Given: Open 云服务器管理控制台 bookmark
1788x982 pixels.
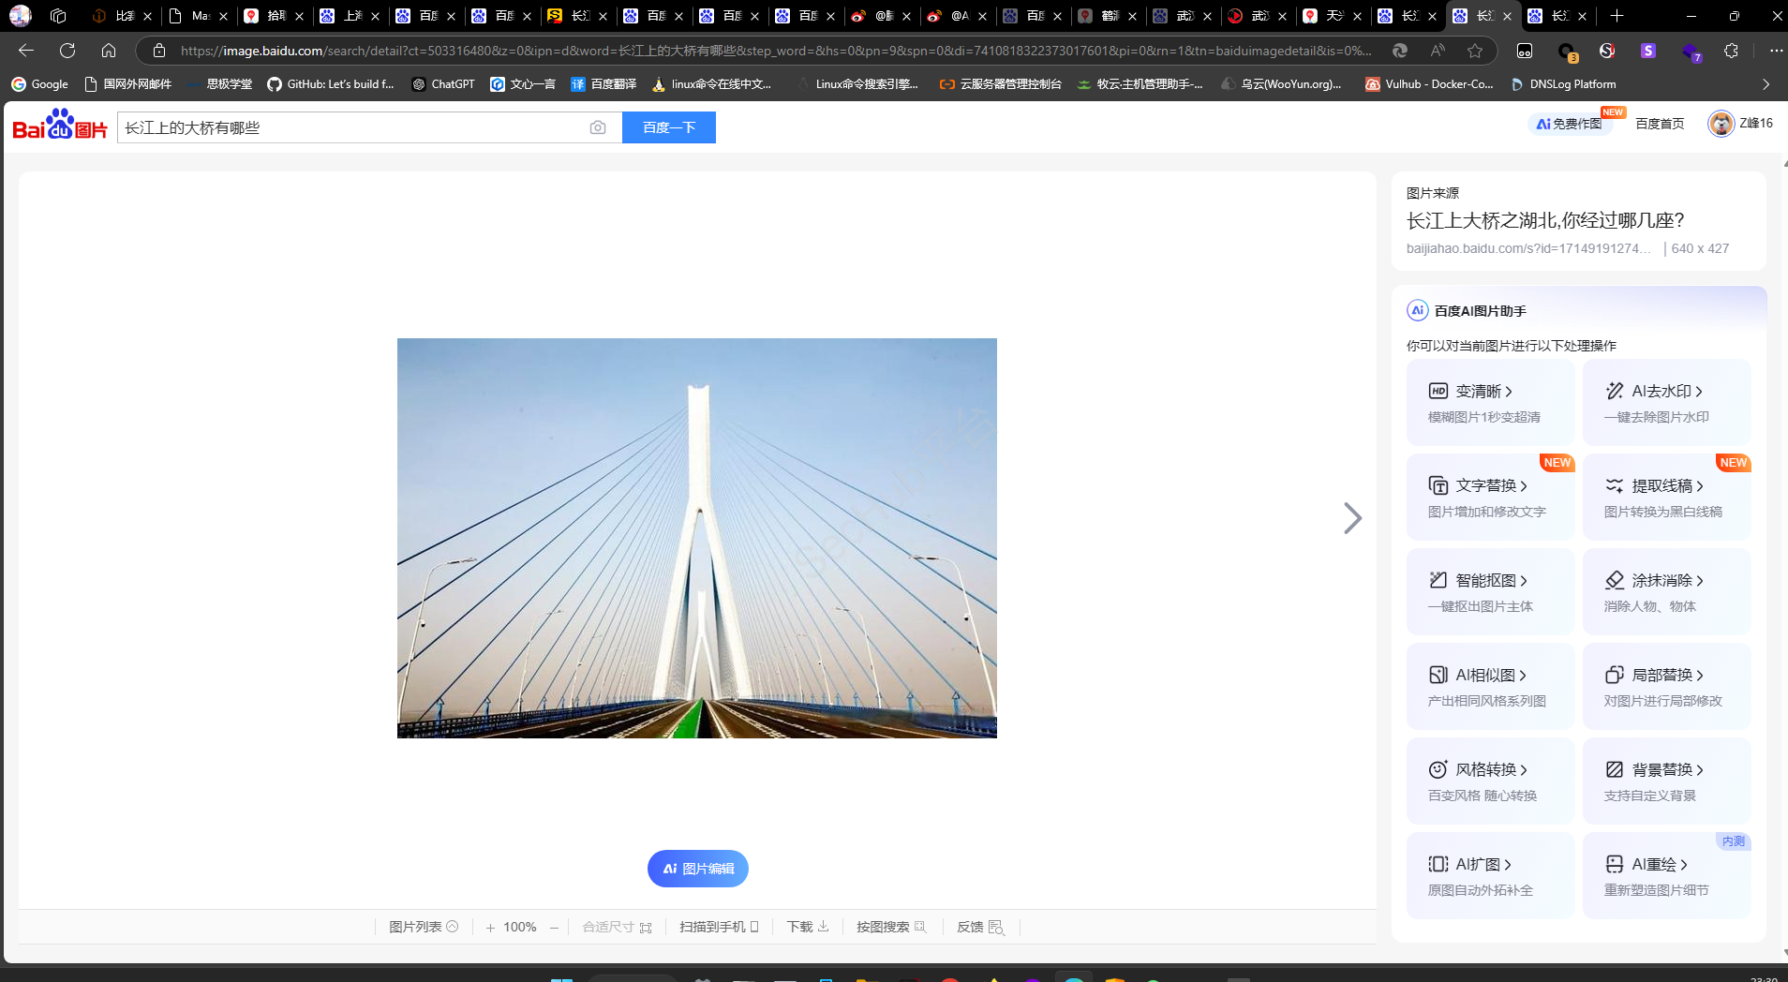Looking at the screenshot, I should click(x=1001, y=84).
